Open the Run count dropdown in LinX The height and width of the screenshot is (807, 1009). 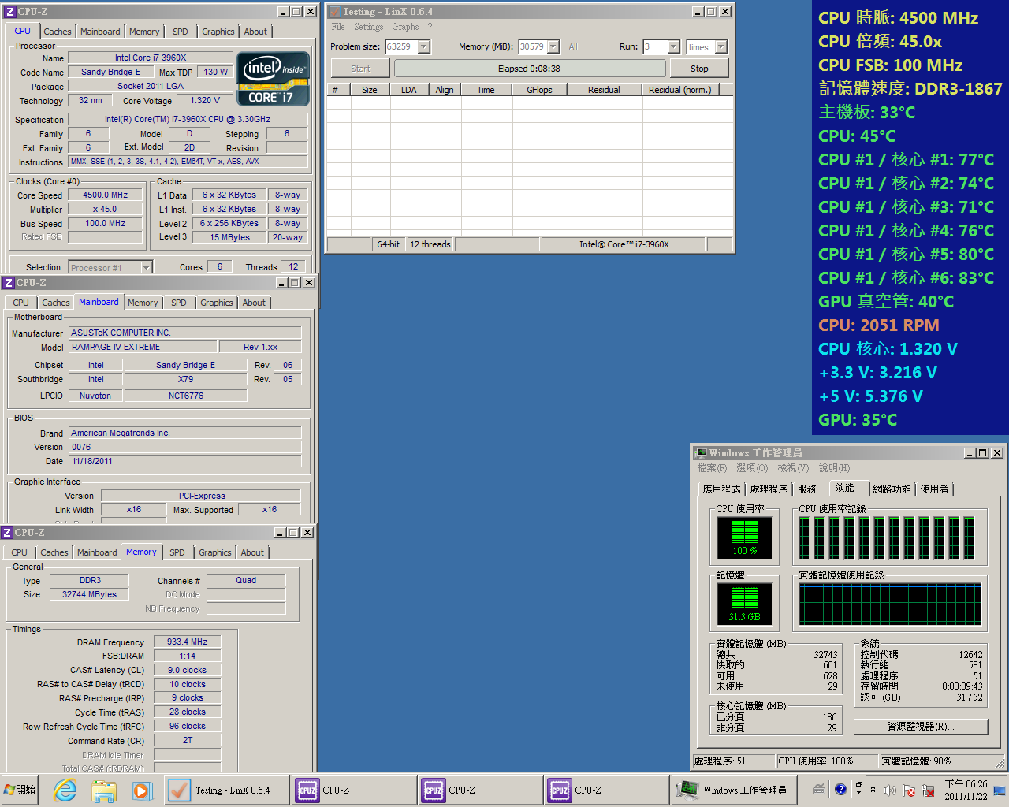tap(673, 46)
